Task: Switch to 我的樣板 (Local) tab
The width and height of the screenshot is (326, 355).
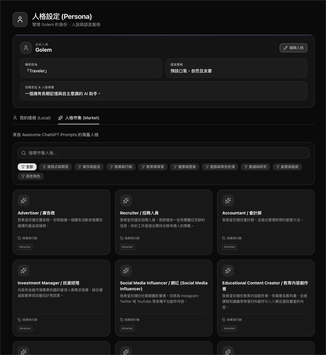Action: click(32, 118)
